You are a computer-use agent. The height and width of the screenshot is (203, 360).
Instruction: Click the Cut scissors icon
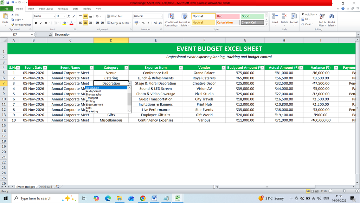[13, 14]
